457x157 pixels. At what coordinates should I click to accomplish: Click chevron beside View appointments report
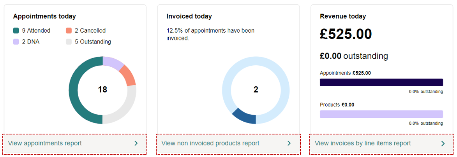click(136, 143)
